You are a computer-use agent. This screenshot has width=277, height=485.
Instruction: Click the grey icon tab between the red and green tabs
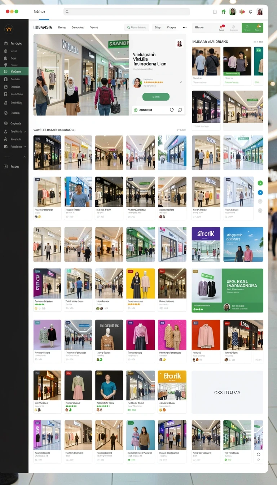coord(233,28)
